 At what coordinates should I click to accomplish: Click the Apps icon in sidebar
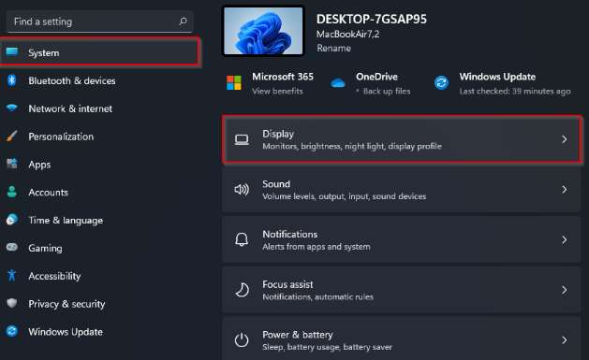[12, 164]
